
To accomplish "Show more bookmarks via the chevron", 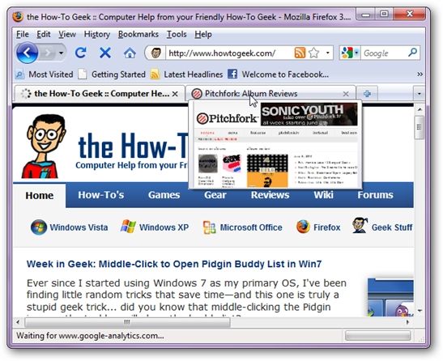I will 420,74.
